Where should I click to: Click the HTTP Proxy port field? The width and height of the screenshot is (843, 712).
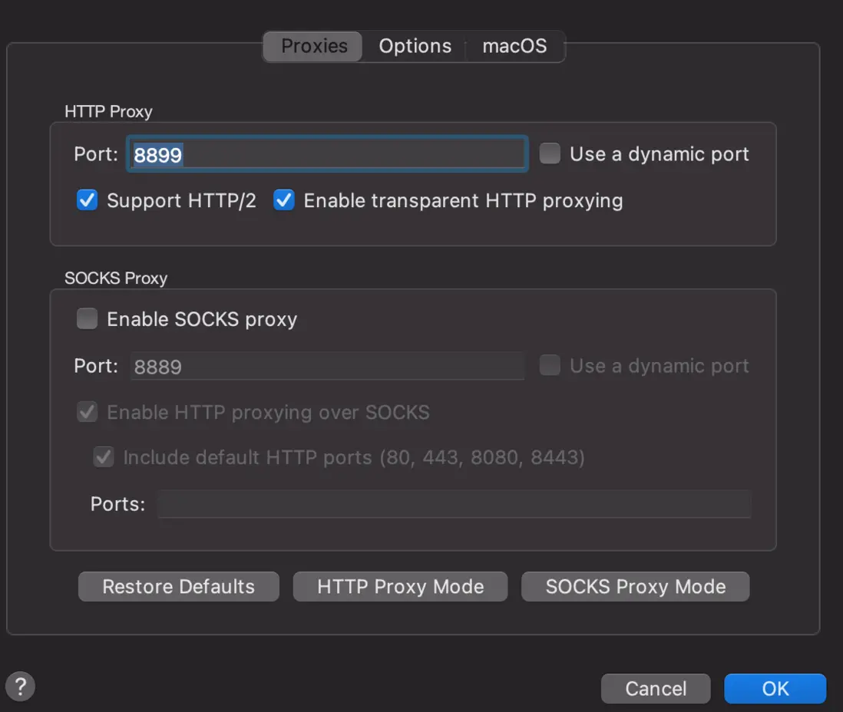pos(327,154)
